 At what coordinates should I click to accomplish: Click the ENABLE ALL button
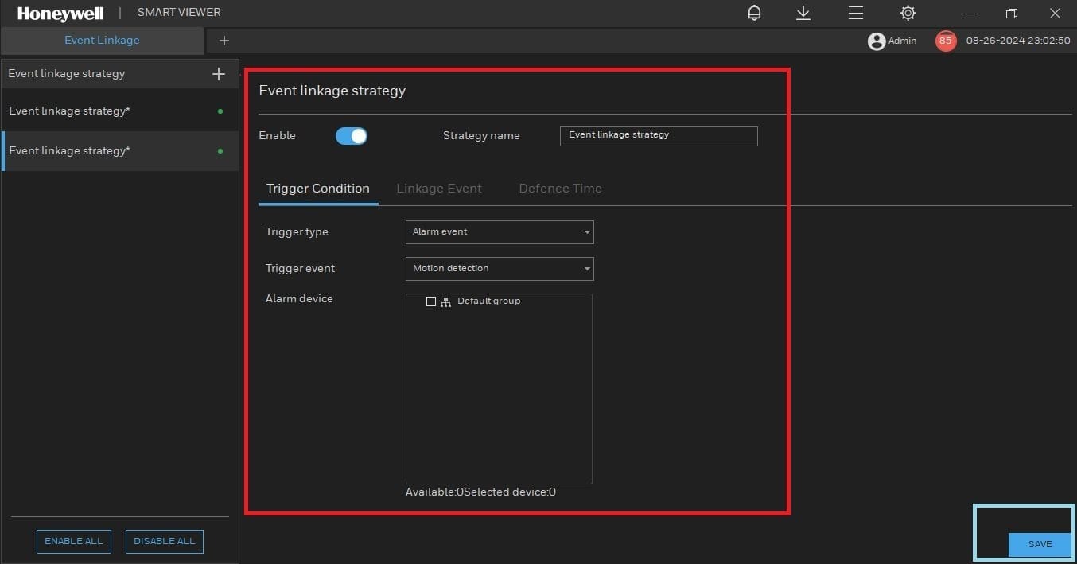tap(73, 541)
